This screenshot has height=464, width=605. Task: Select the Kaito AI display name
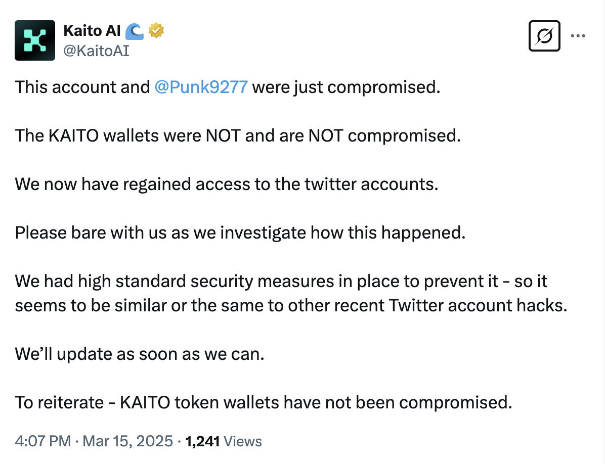coord(91,30)
